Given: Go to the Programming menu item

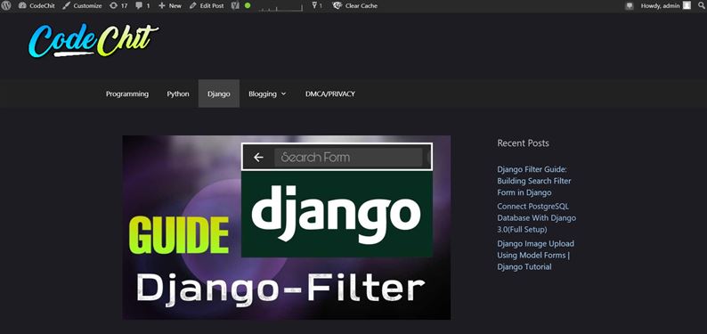Looking at the screenshot, I should 127,94.
